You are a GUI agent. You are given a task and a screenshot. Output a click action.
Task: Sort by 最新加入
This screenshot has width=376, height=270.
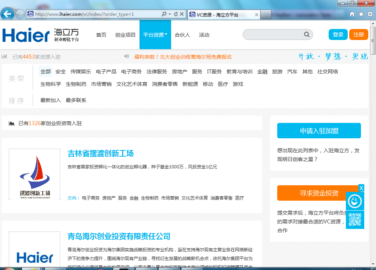[51, 100]
